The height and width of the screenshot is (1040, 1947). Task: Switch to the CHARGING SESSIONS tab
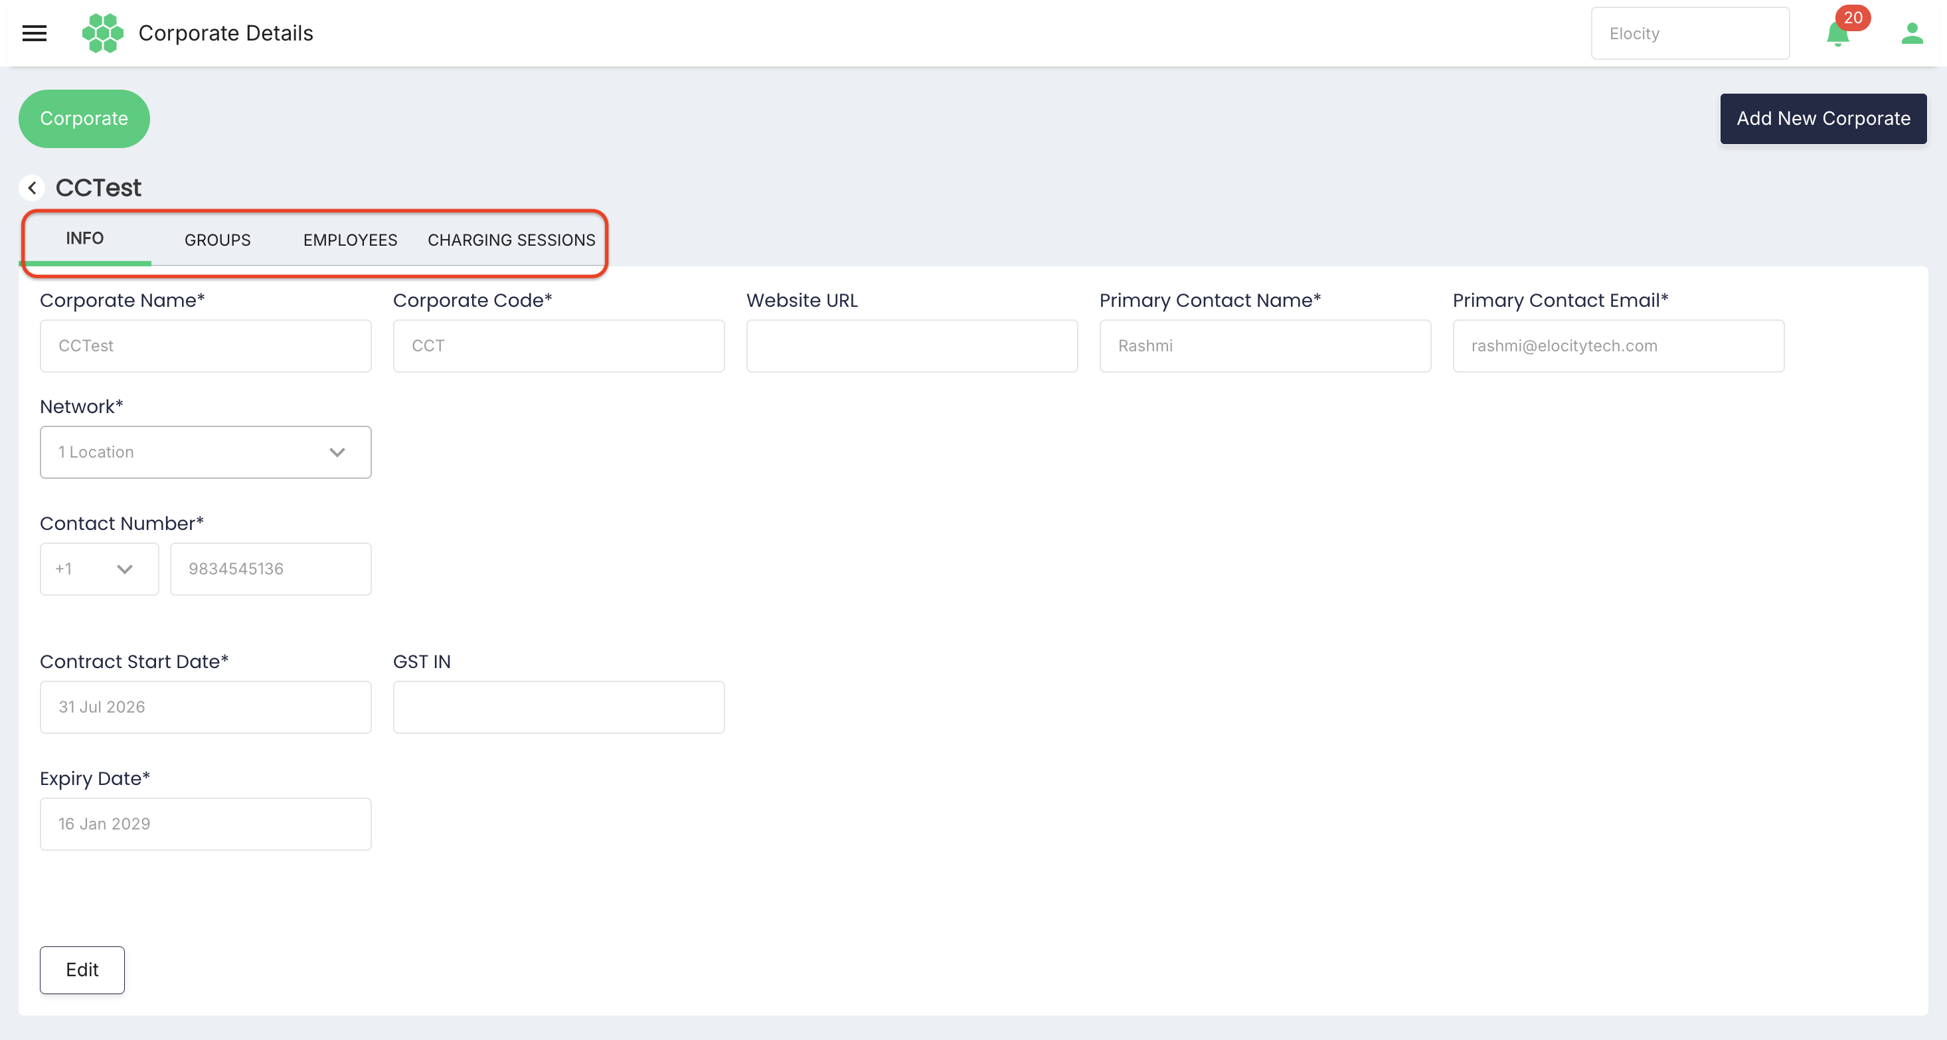click(512, 240)
